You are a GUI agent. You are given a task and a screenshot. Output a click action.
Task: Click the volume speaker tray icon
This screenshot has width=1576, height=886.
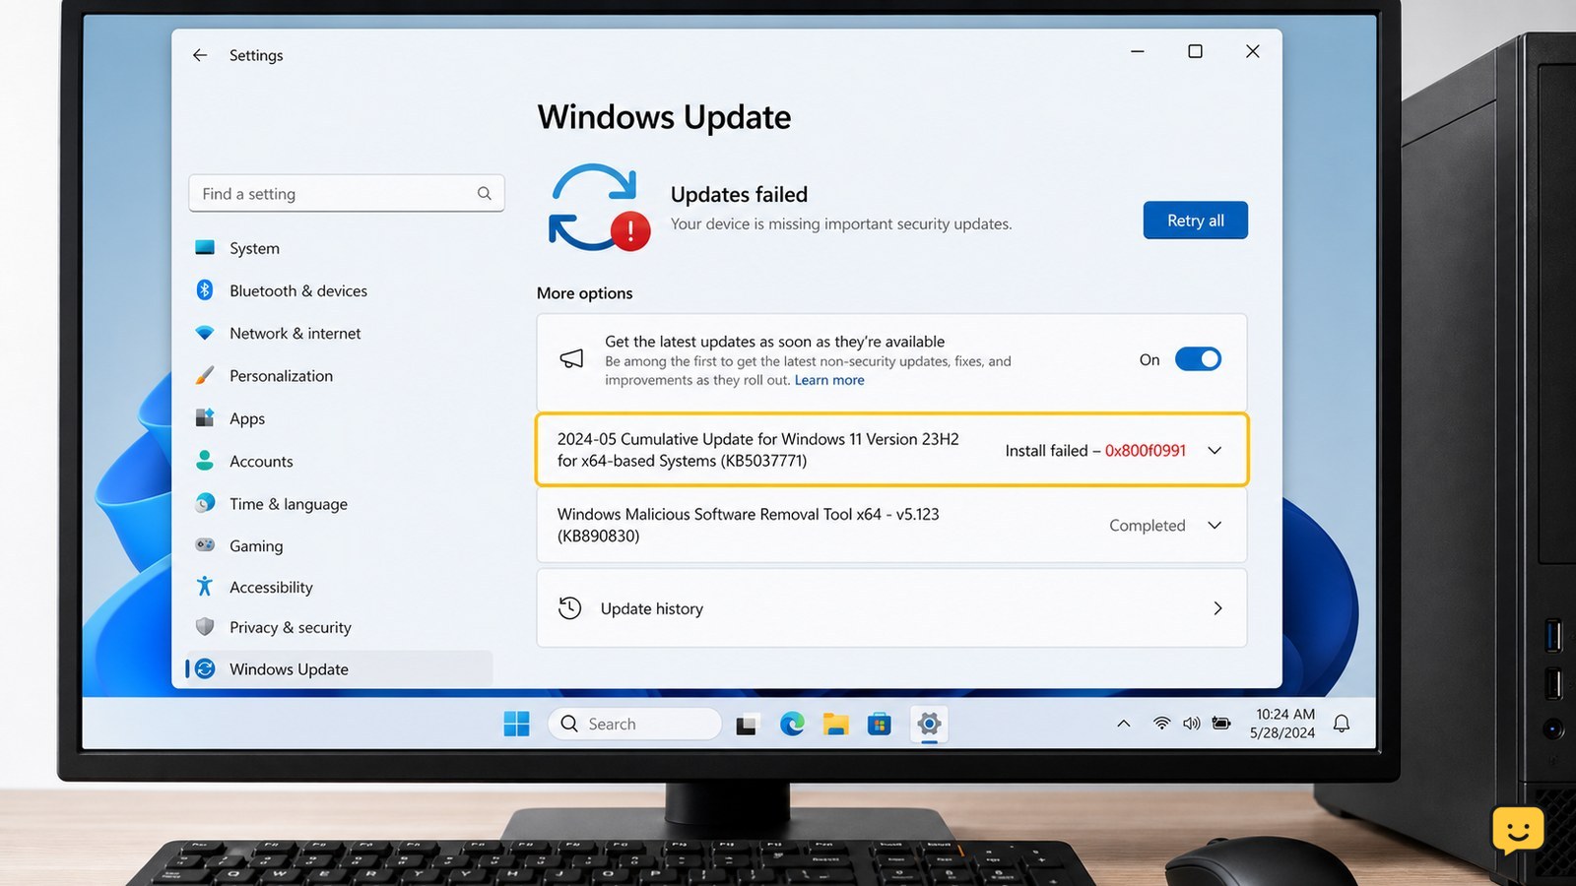1192,724
